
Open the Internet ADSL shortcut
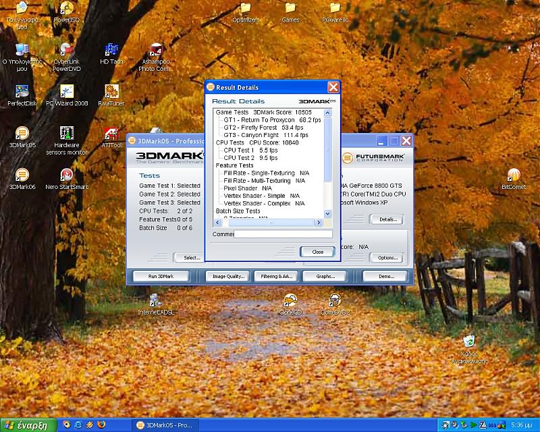pos(156,304)
